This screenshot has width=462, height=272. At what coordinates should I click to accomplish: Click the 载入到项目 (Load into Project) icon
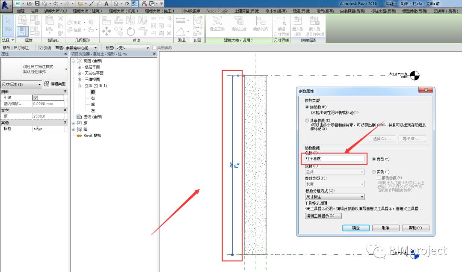pos(298,26)
